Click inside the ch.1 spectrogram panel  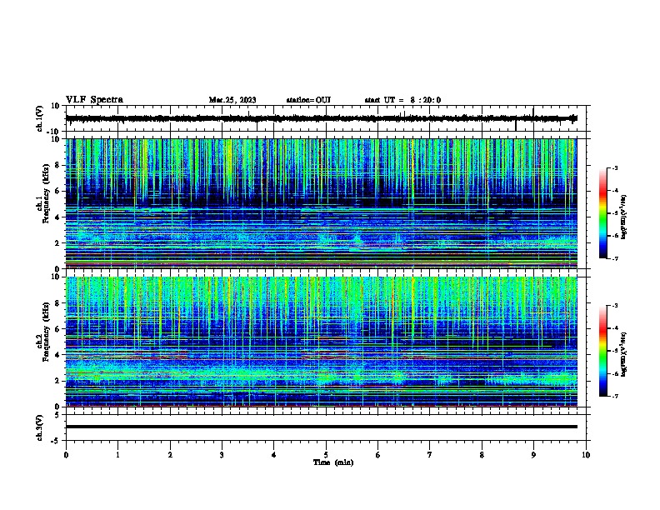coord(321,203)
